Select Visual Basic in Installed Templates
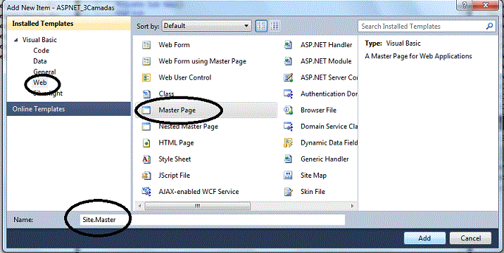 pos(39,40)
